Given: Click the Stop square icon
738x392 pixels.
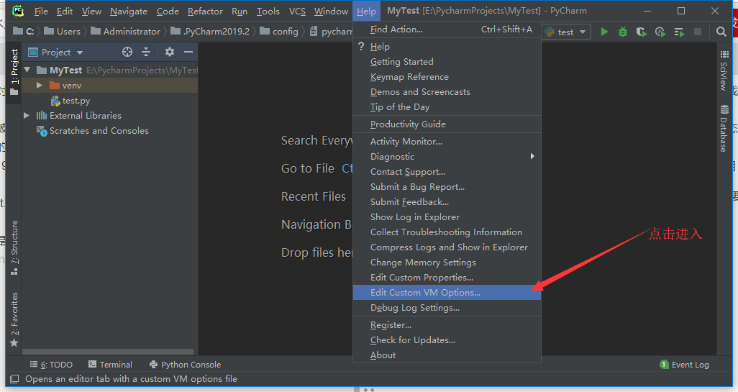Looking at the screenshot, I should [x=698, y=32].
